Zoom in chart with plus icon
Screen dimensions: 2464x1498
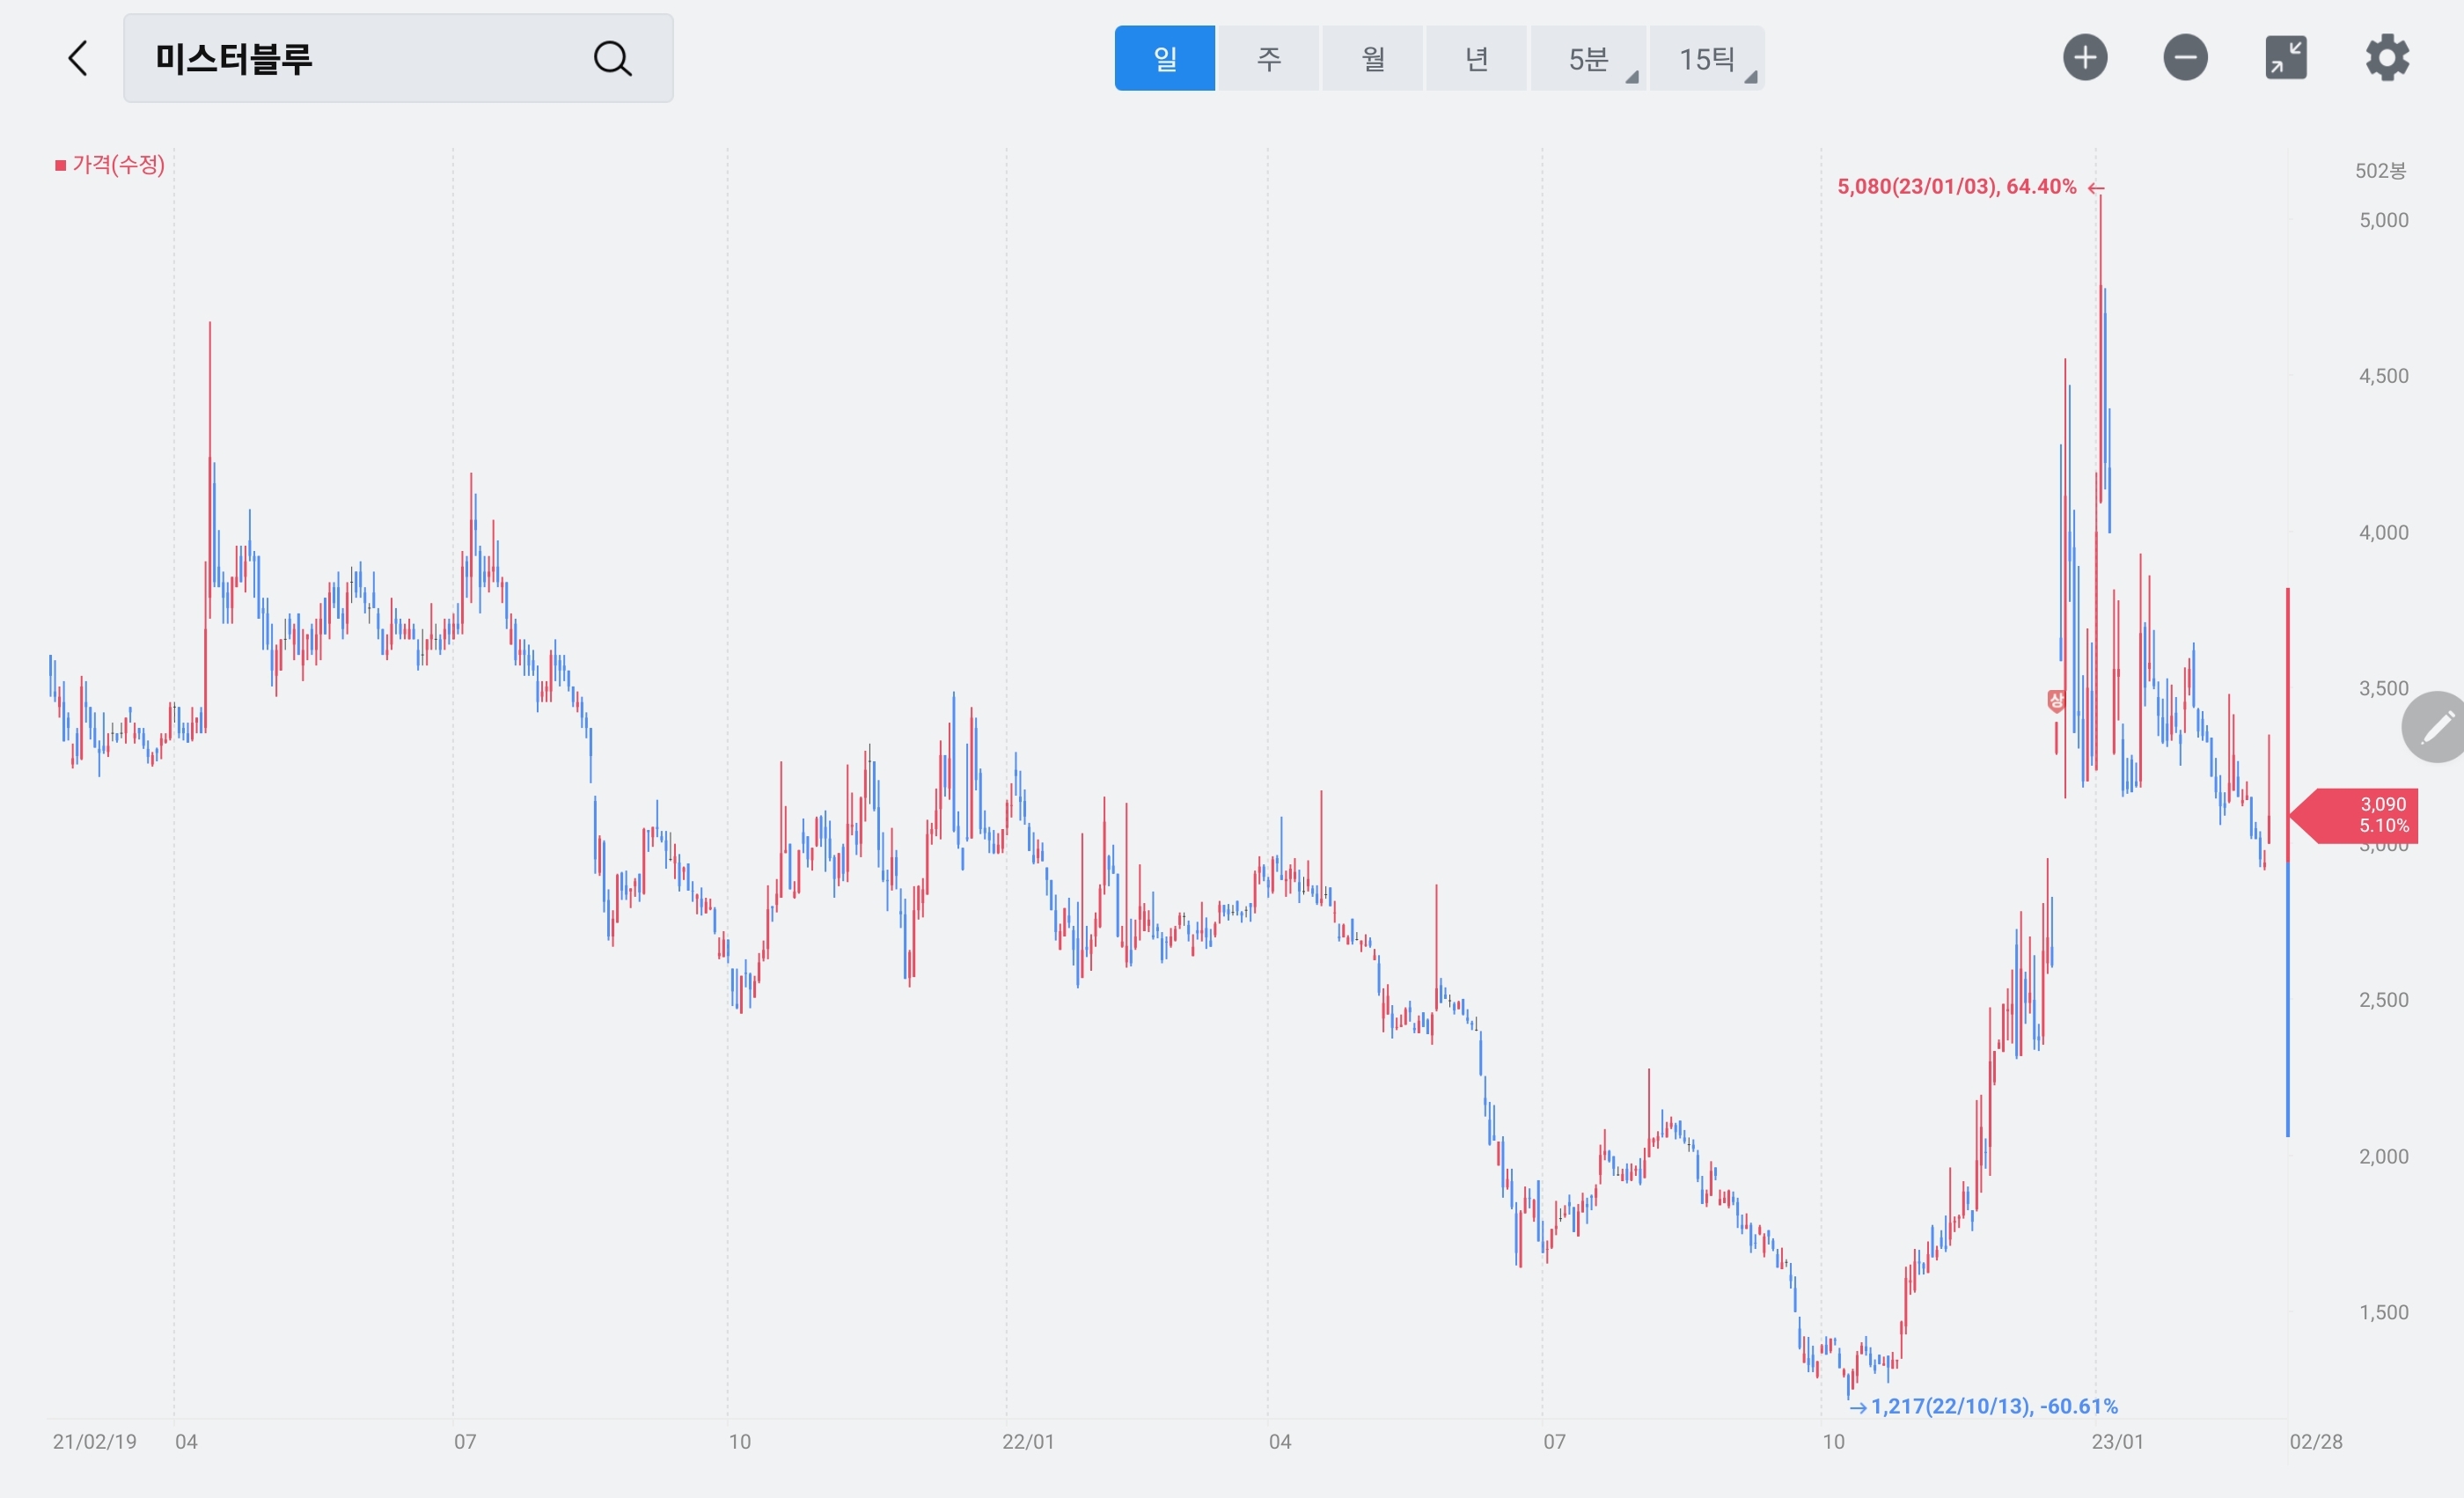click(x=2085, y=57)
